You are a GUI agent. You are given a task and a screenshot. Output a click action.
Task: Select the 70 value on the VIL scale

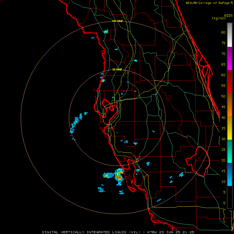[x=223, y=54]
